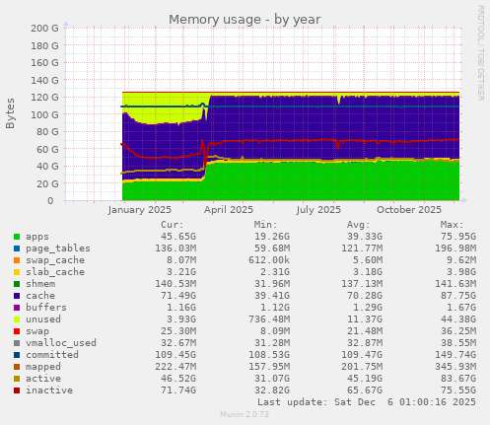
Task: Click the orange swap_cache legend swatch
Action: [17, 260]
